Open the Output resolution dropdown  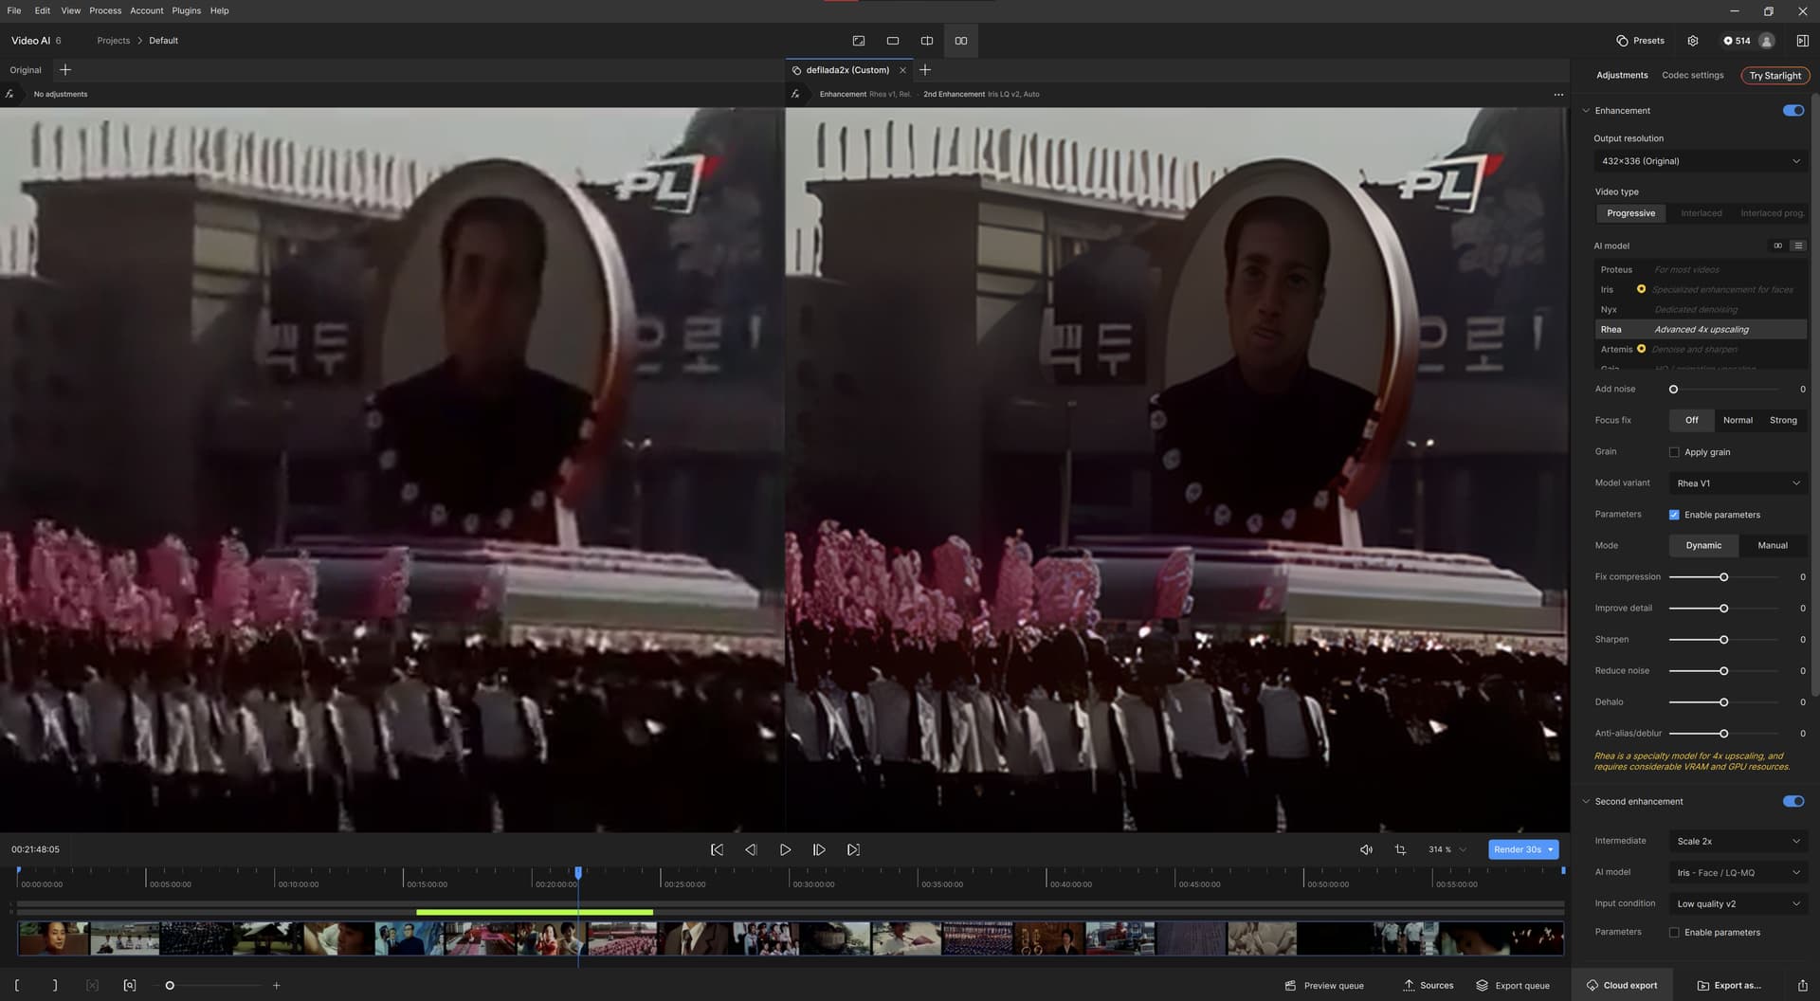tap(1700, 161)
